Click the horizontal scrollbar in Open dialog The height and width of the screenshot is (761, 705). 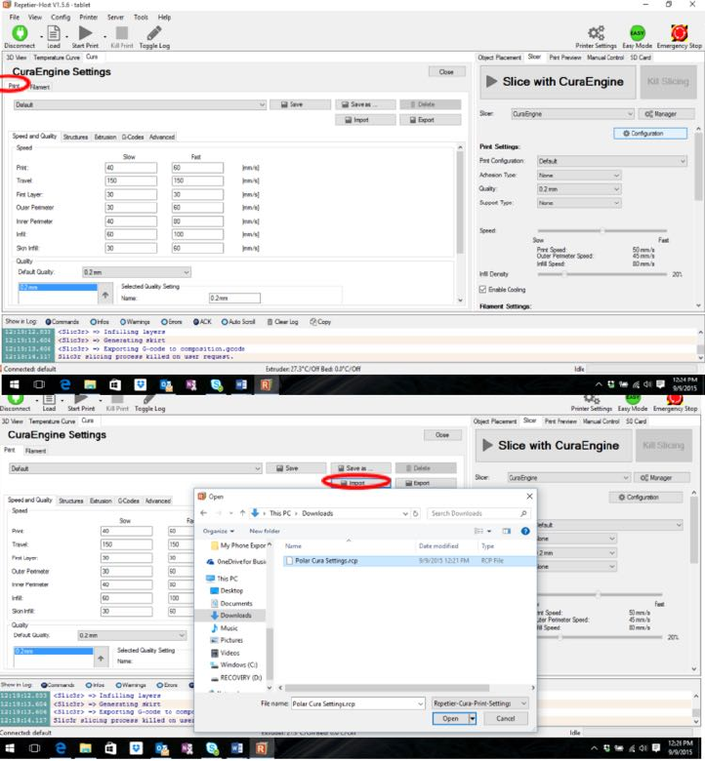click(x=387, y=688)
